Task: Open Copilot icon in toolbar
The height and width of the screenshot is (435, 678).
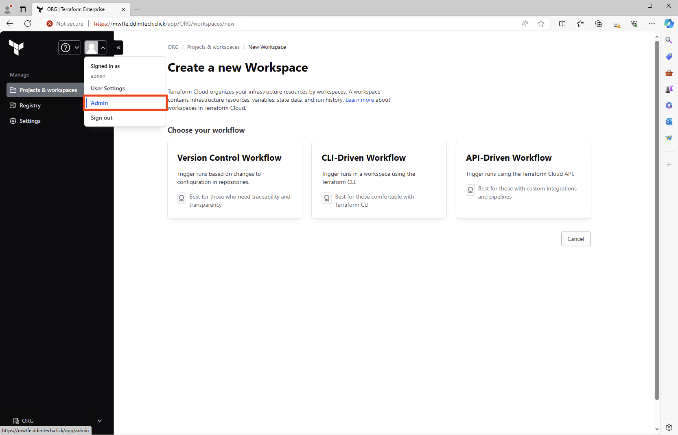Action: pyautogui.click(x=669, y=24)
